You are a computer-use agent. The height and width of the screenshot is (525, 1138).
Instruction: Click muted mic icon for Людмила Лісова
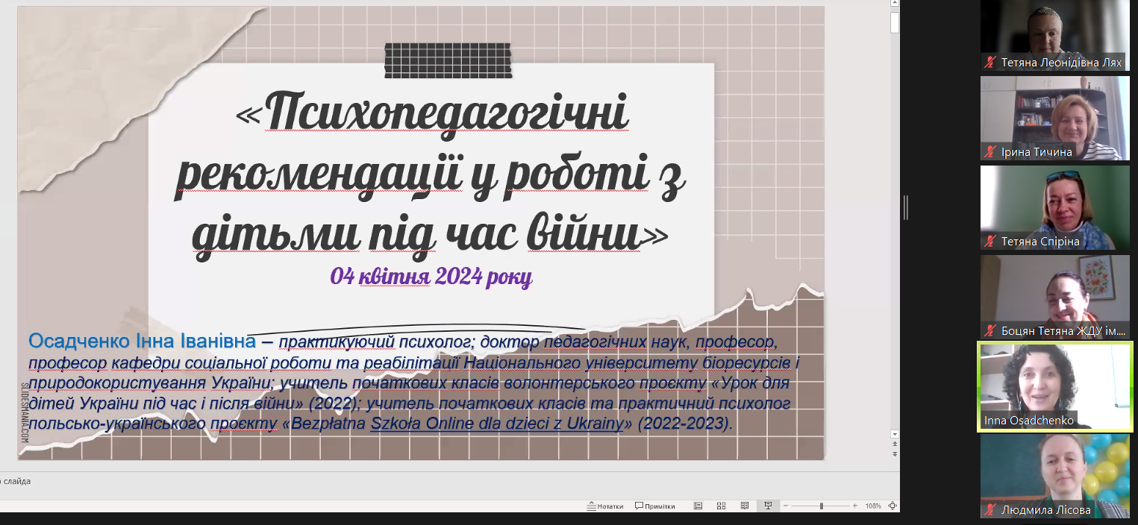tap(990, 510)
